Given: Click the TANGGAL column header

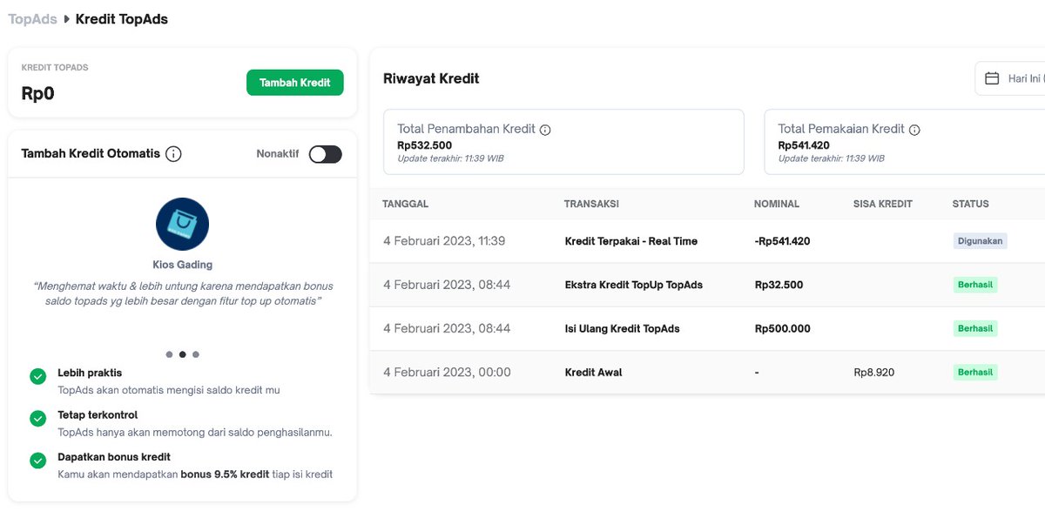Looking at the screenshot, I should 405,204.
